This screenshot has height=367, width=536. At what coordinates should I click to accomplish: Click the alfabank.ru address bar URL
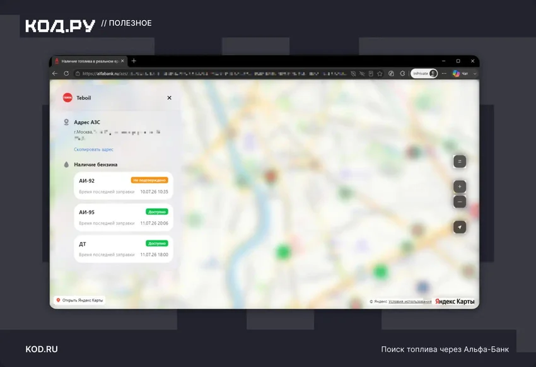pyautogui.click(x=105, y=74)
